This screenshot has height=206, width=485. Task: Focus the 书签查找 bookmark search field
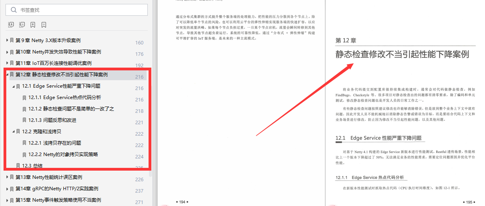tap(77, 10)
